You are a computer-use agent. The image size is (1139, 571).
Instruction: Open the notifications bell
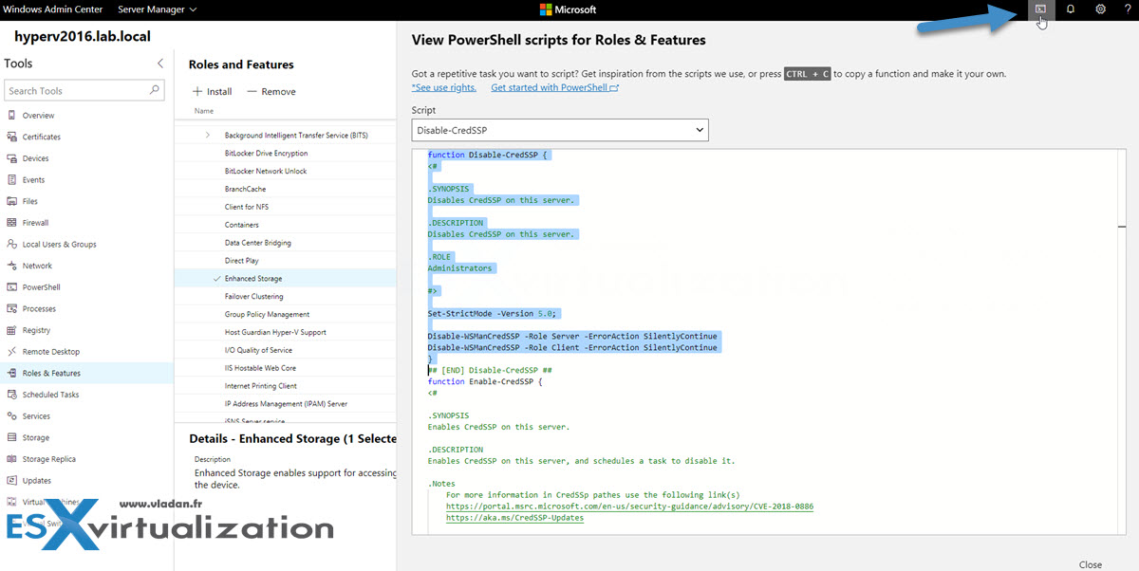pyautogui.click(x=1071, y=9)
